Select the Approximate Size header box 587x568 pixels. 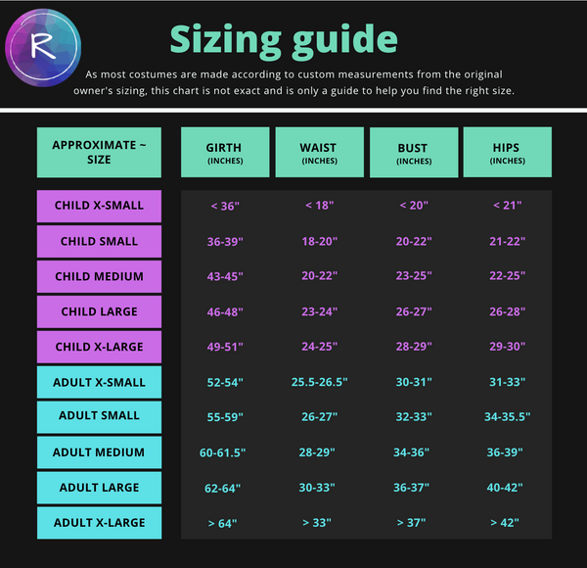click(99, 152)
